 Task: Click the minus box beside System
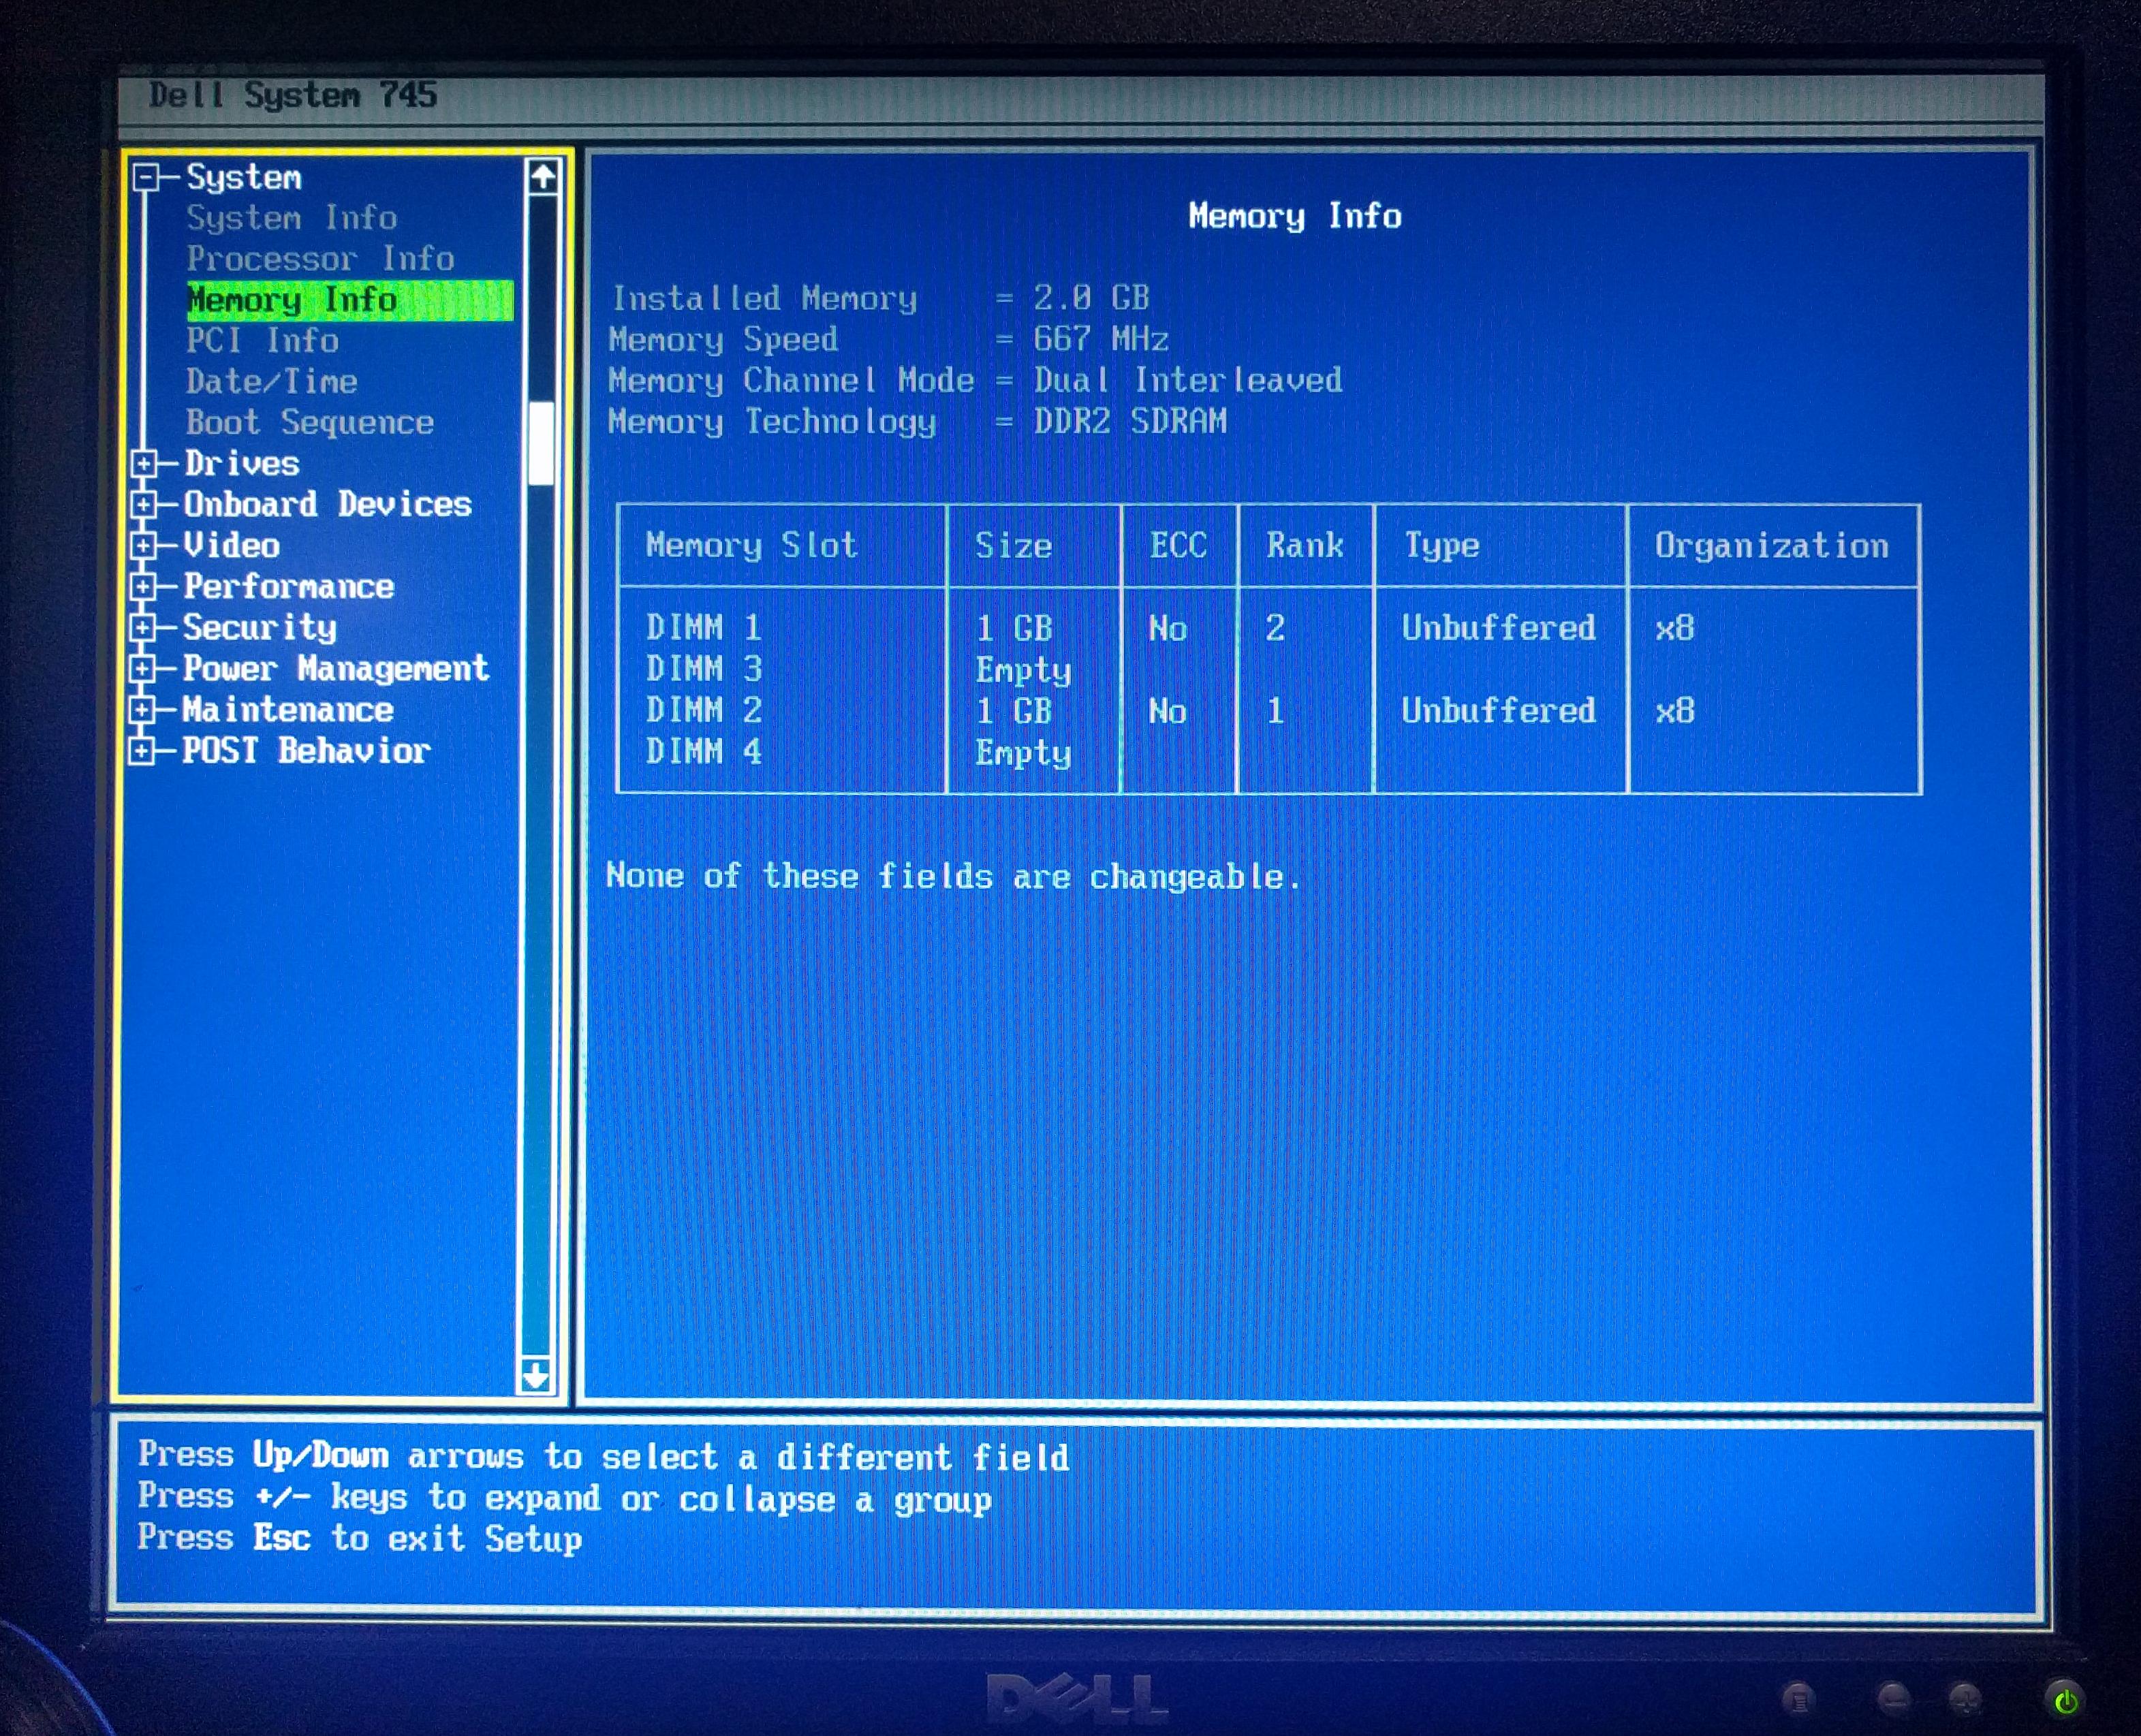(x=148, y=178)
